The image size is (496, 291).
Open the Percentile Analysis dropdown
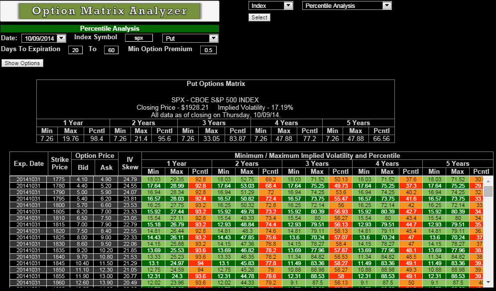click(x=347, y=5)
